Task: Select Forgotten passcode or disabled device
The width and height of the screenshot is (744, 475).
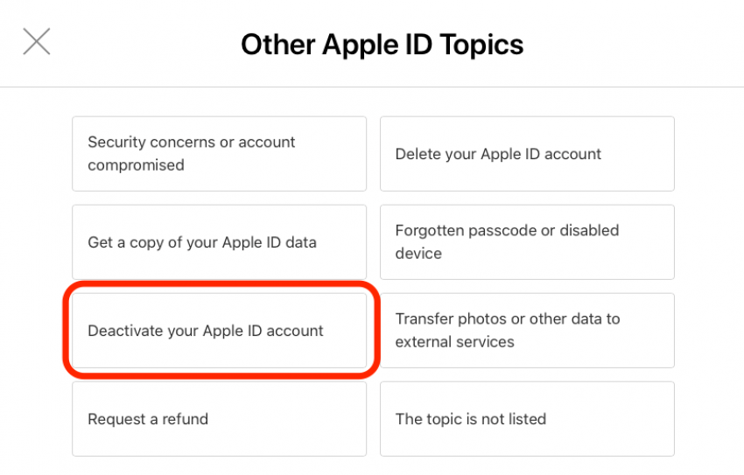Action: (527, 242)
